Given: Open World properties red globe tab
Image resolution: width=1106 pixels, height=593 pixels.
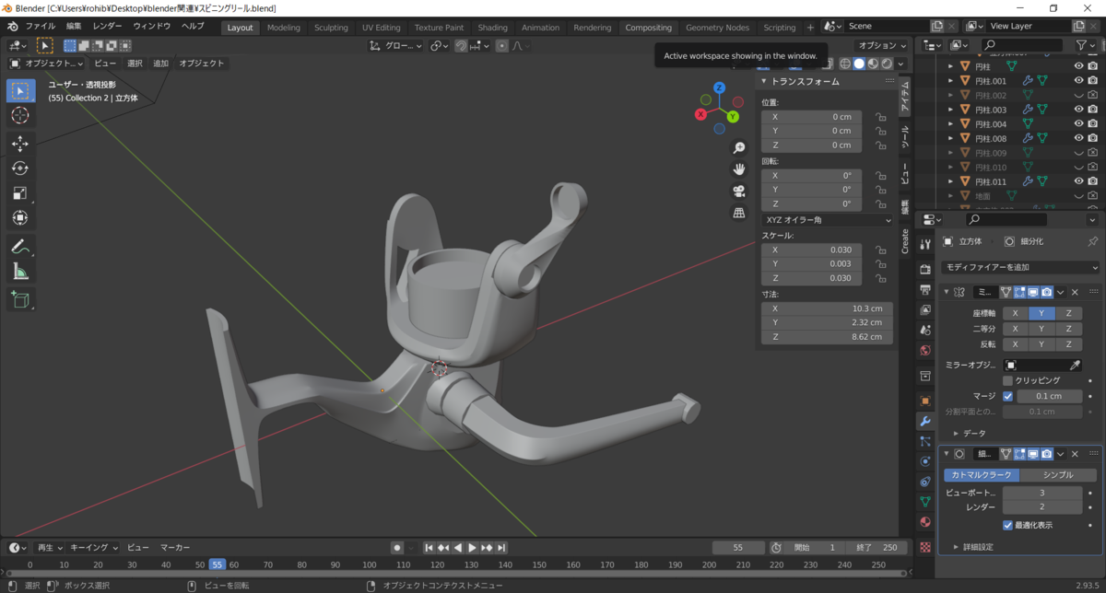Looking at the screenshot, I should coord(925,350).
